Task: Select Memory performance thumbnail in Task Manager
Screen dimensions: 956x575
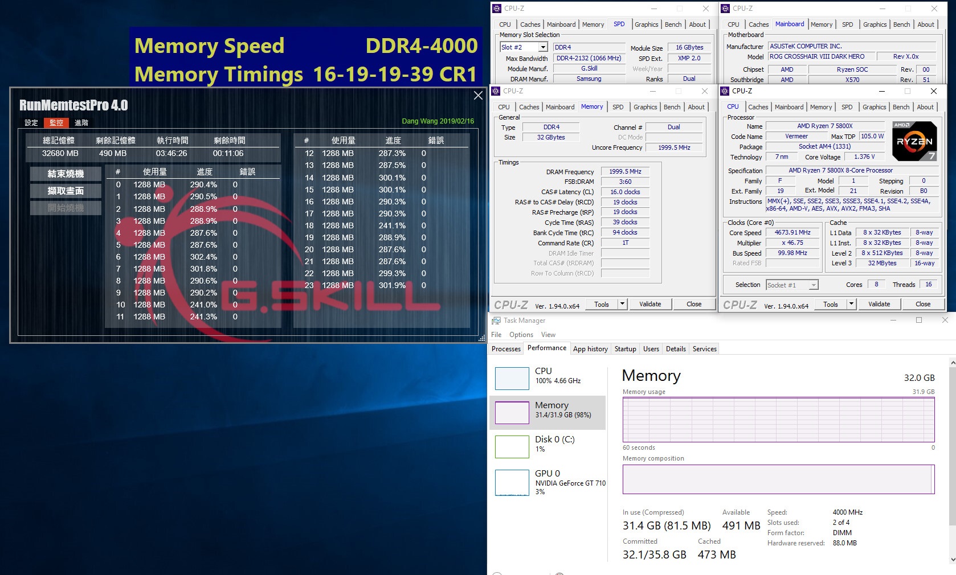Action: point(512,413)
